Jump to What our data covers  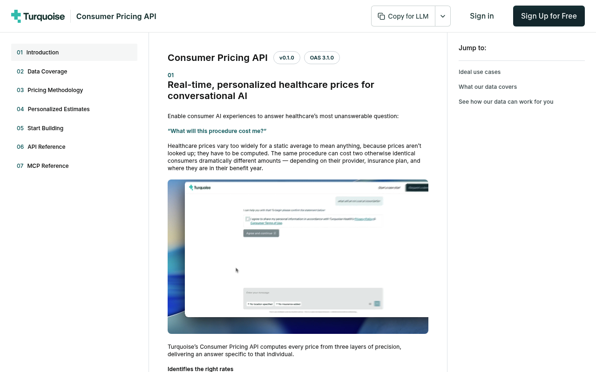click(488, 87)
